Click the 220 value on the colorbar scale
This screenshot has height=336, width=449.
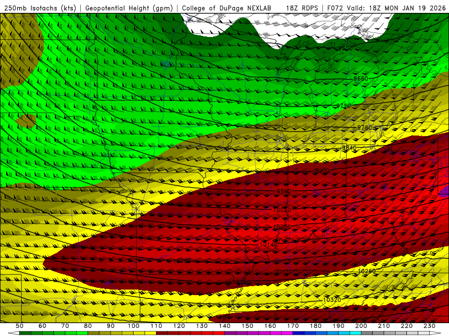pyautogui.click(x=406, y=326)
